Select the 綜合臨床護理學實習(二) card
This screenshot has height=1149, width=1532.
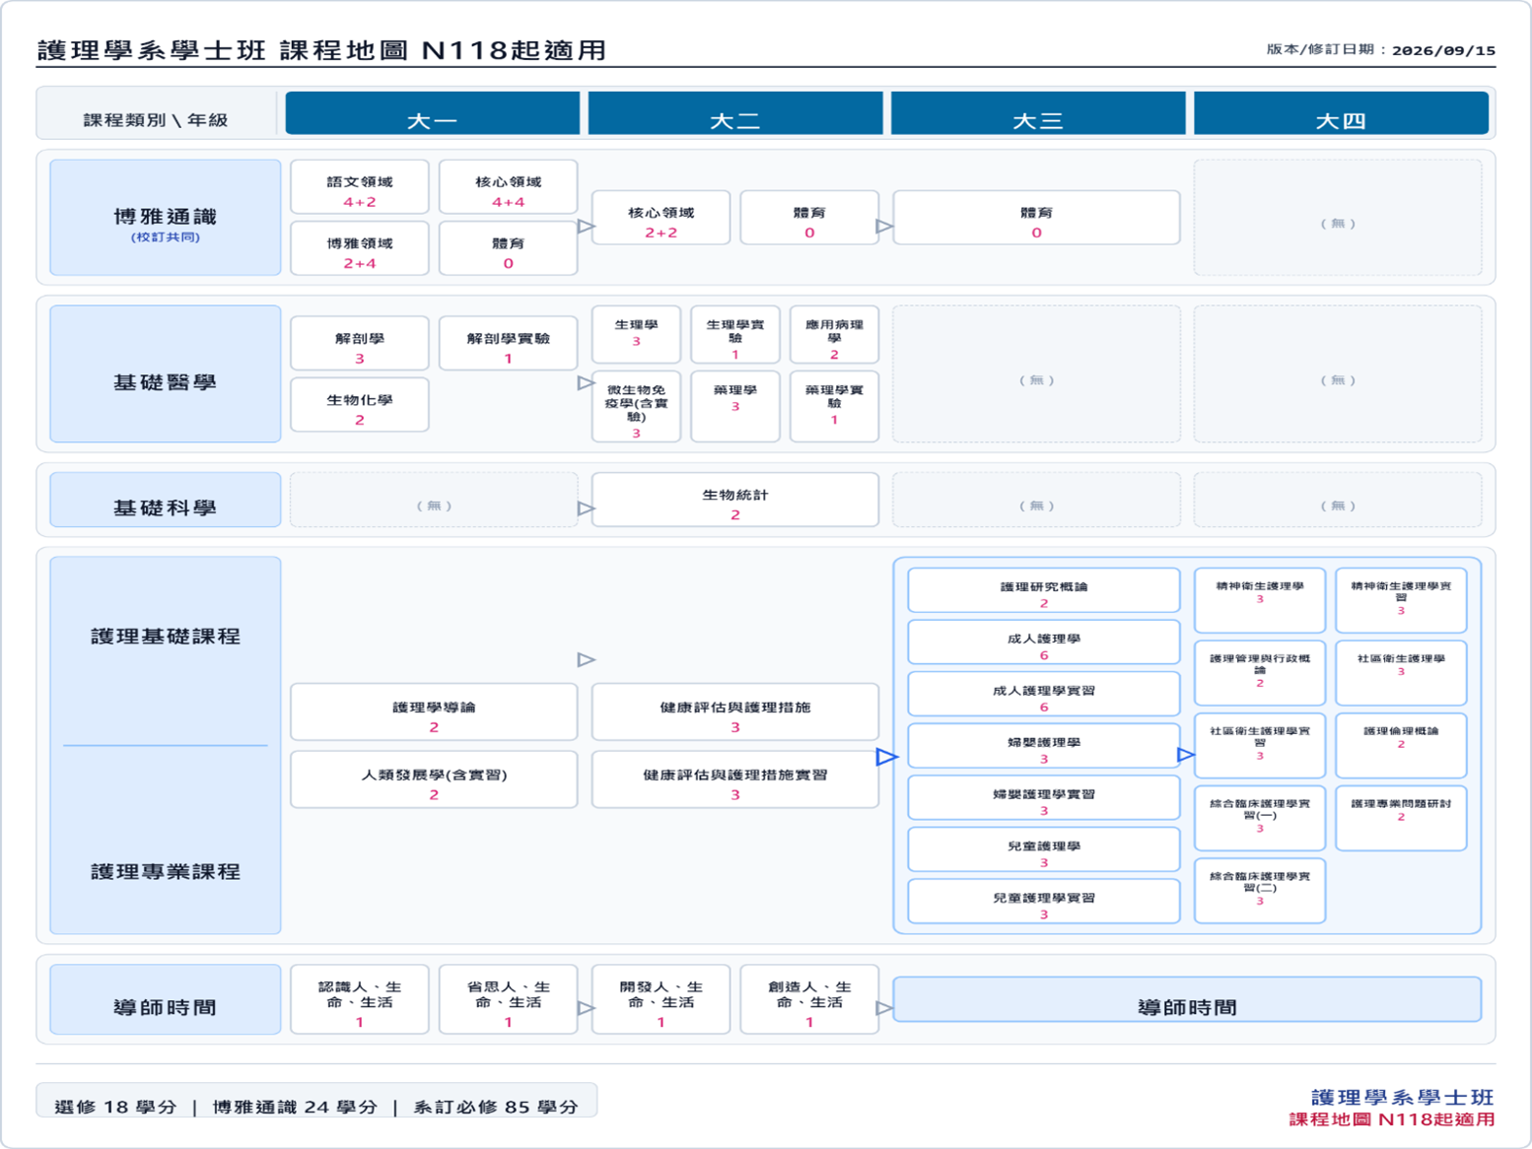click(1260, 891)
